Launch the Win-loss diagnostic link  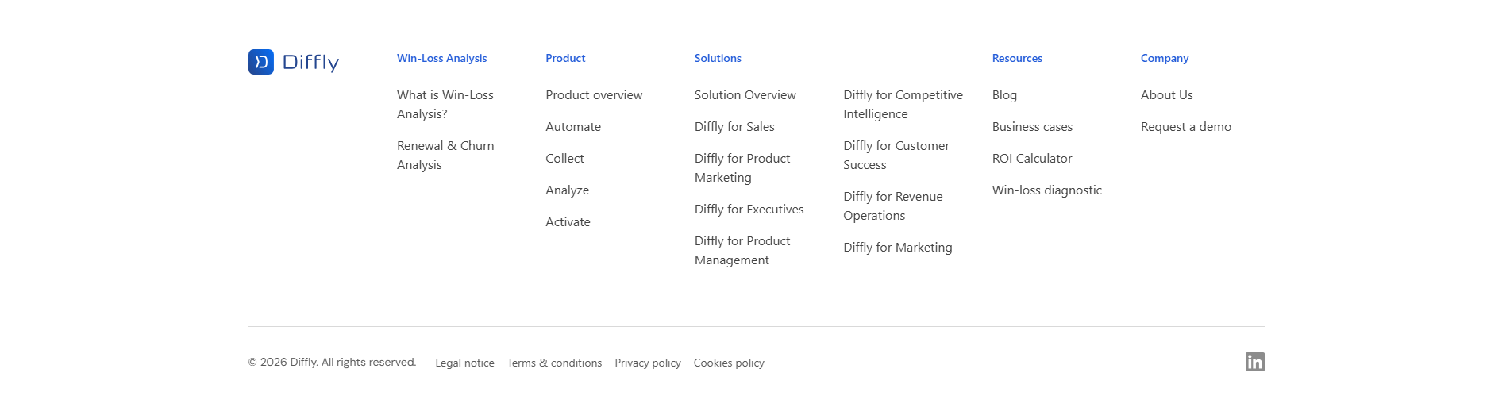coord(1046,190)
